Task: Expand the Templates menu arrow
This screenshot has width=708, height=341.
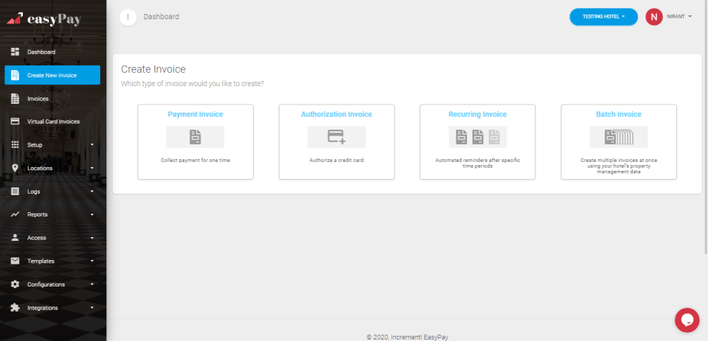Action: coord(92,261)
